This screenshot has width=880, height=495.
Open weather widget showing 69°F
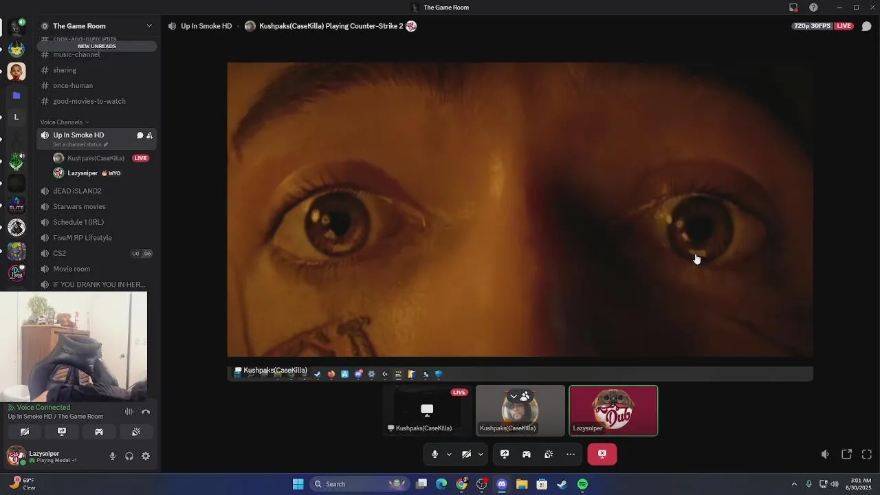[22, 484]
